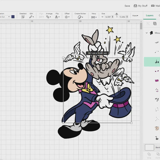Click the canvas vertical scrollbar
The height and width of the screenshot is (160, 160).
[141, 26]
